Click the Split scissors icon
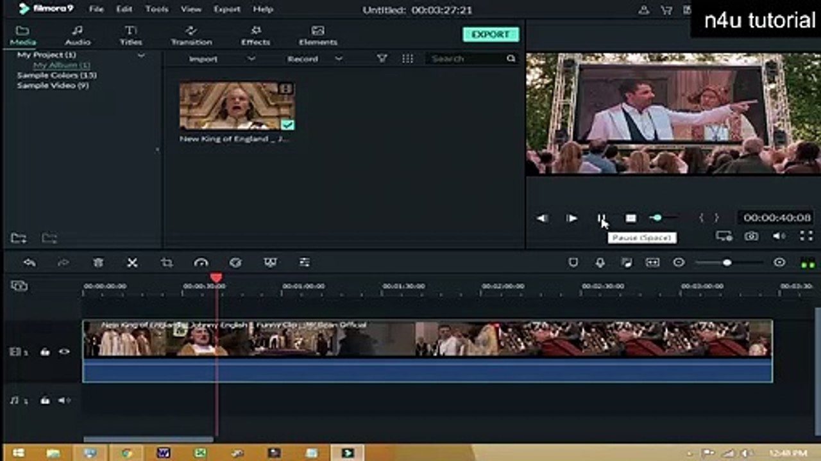 [x=132, y=263]
